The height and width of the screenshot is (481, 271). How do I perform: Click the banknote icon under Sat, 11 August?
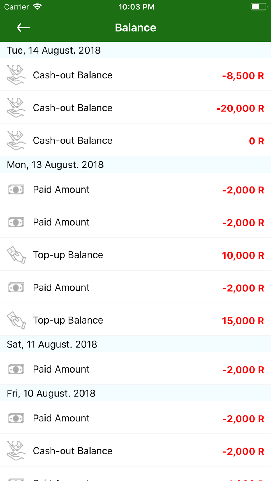[x=16, y=369]
